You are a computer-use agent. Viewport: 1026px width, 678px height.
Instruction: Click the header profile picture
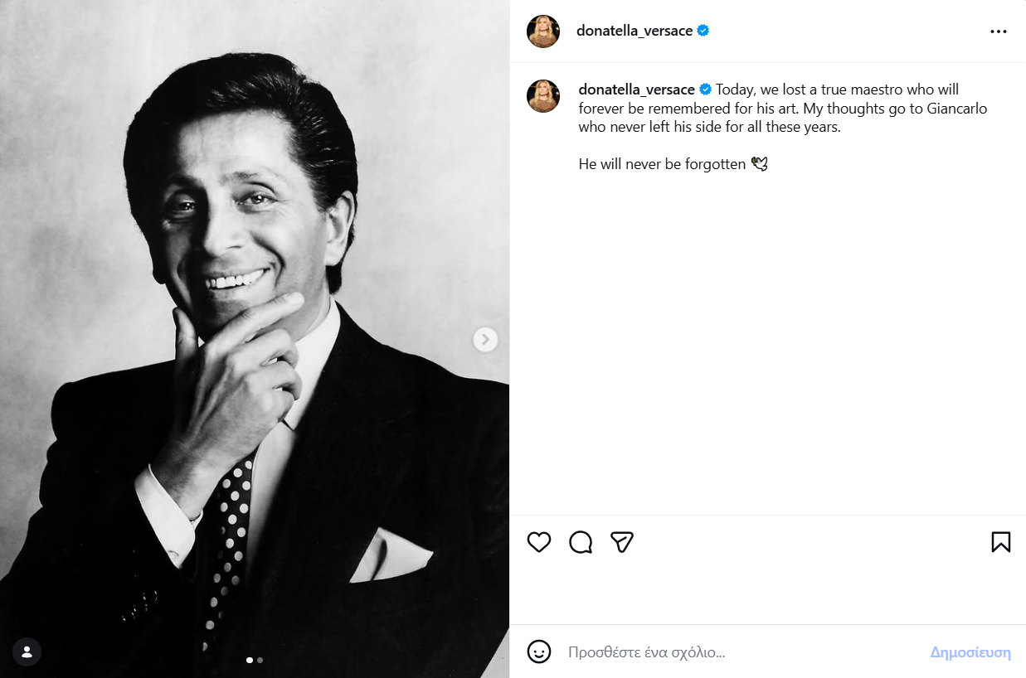[543, 31]
